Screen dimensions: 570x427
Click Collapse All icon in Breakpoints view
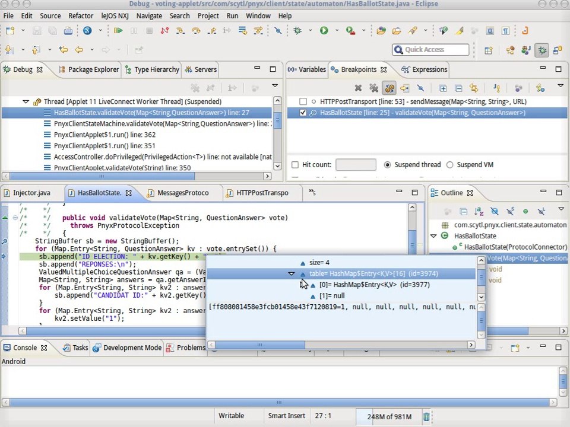(458, 88)
